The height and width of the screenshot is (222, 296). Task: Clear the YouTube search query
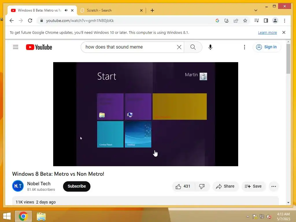point(179,47)
